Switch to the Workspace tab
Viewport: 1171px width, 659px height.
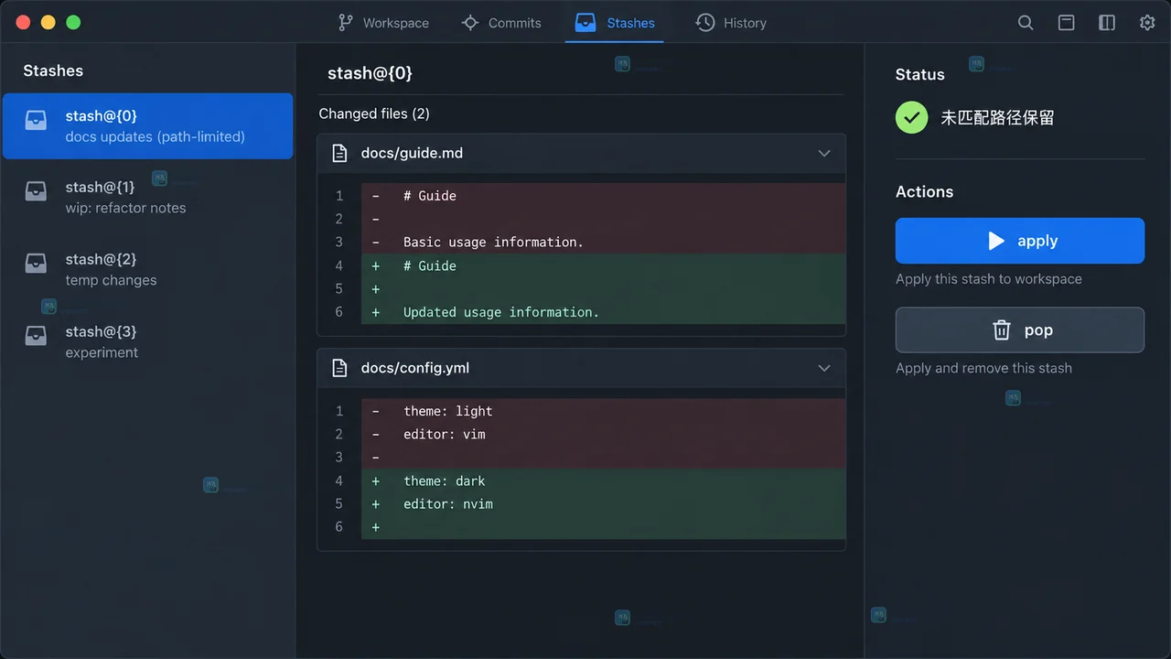click(382, 23)
